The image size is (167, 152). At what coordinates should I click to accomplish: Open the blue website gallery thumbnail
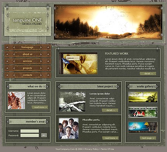coord(143,127)
